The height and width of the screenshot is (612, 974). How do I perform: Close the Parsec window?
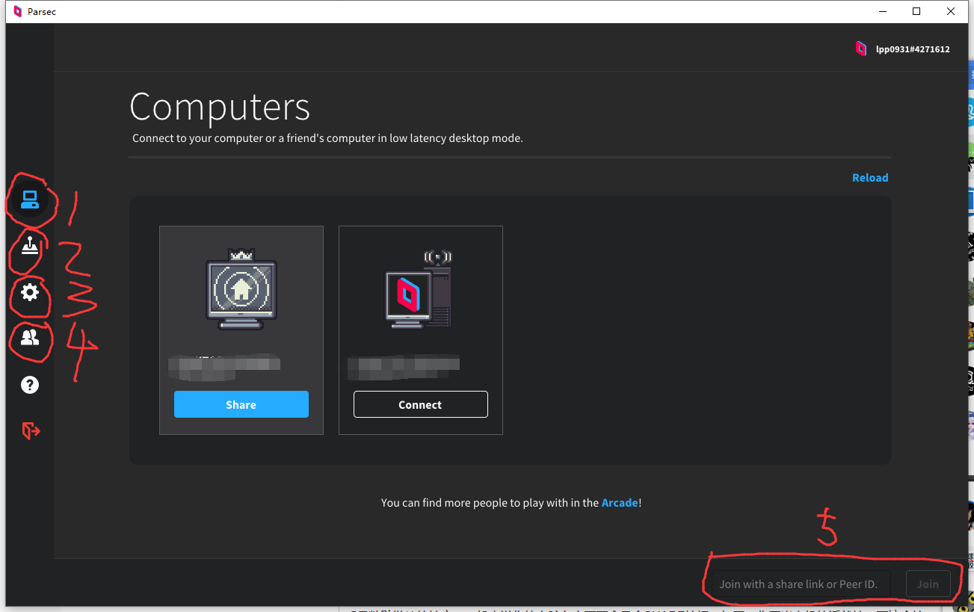tap(951, 11)
